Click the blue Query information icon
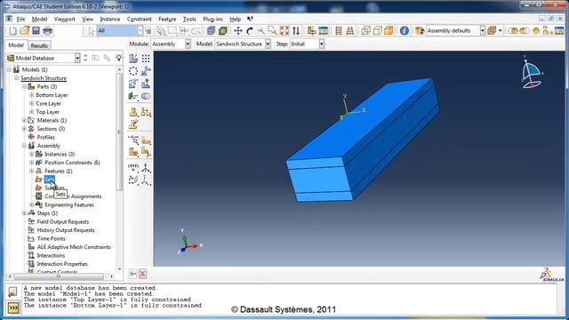The height and width of the screenshot is (320, 569). (405, 31)
